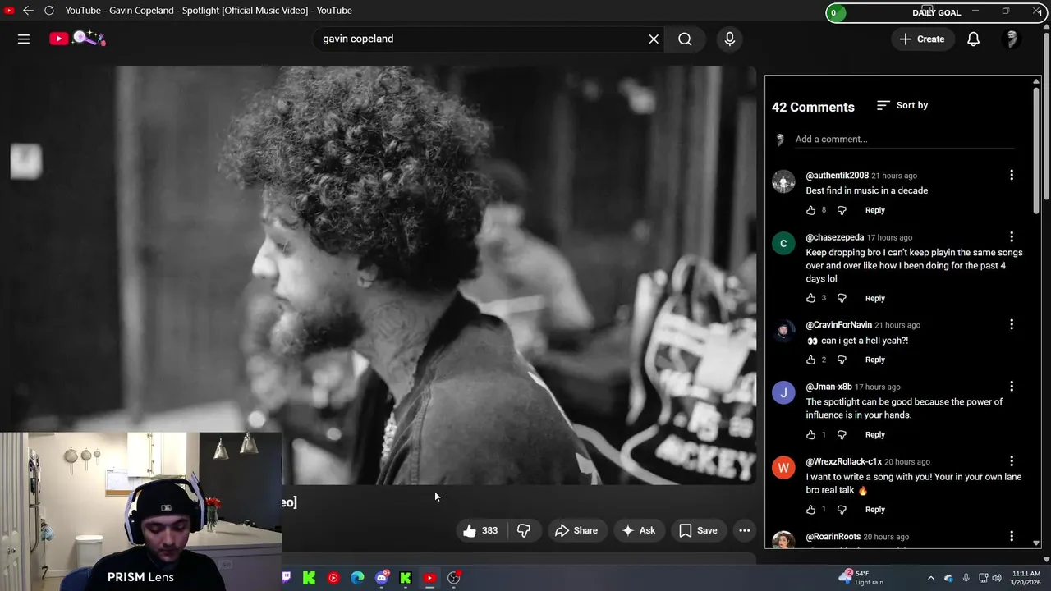The width and height of the screenshot is (1051, 591).
Task: Open OBS Studio from the taskbar
Action: (453, 578)
